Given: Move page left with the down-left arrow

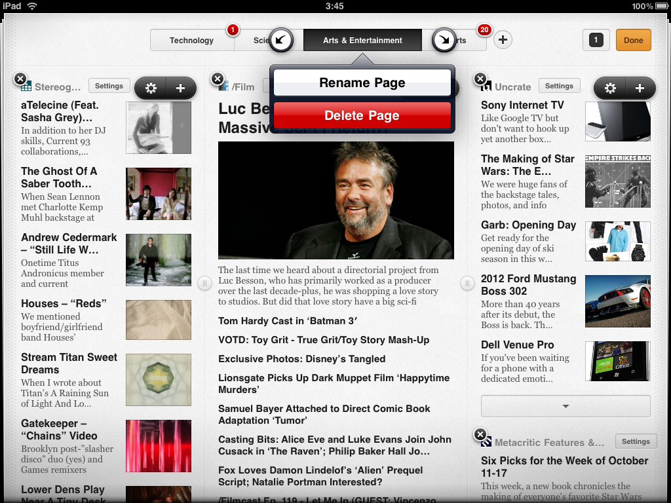Looking at the screenshot, I should coord(280,40).
